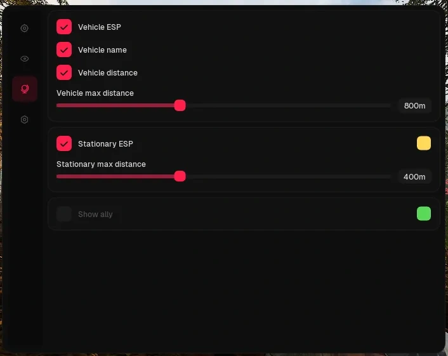Select the globe world sidebar tab

[25, 89]
